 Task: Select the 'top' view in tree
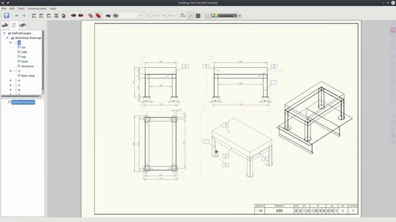pyautogui.click(x=24, y=57)
